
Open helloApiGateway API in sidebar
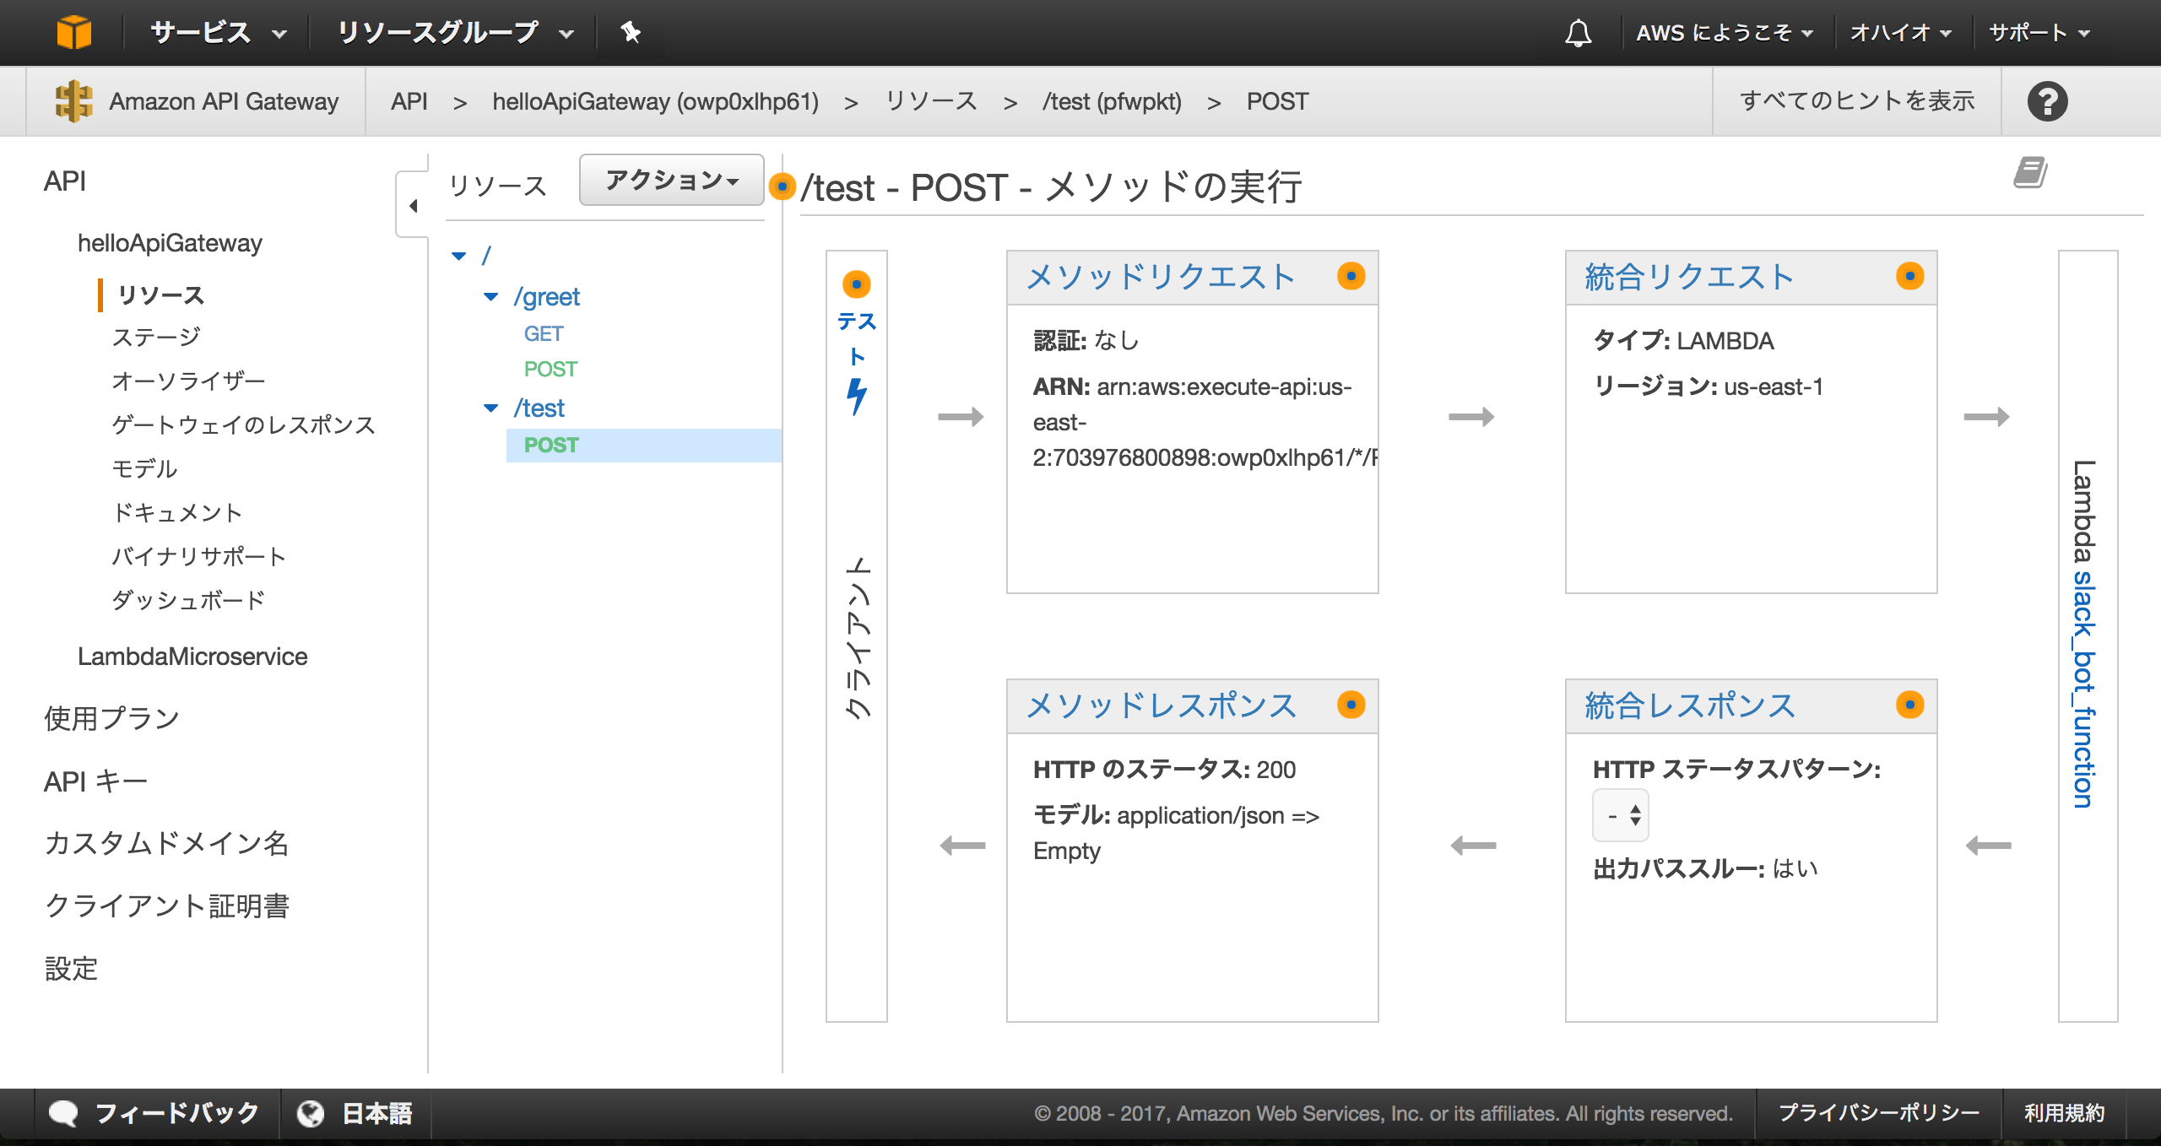(170, 243)
